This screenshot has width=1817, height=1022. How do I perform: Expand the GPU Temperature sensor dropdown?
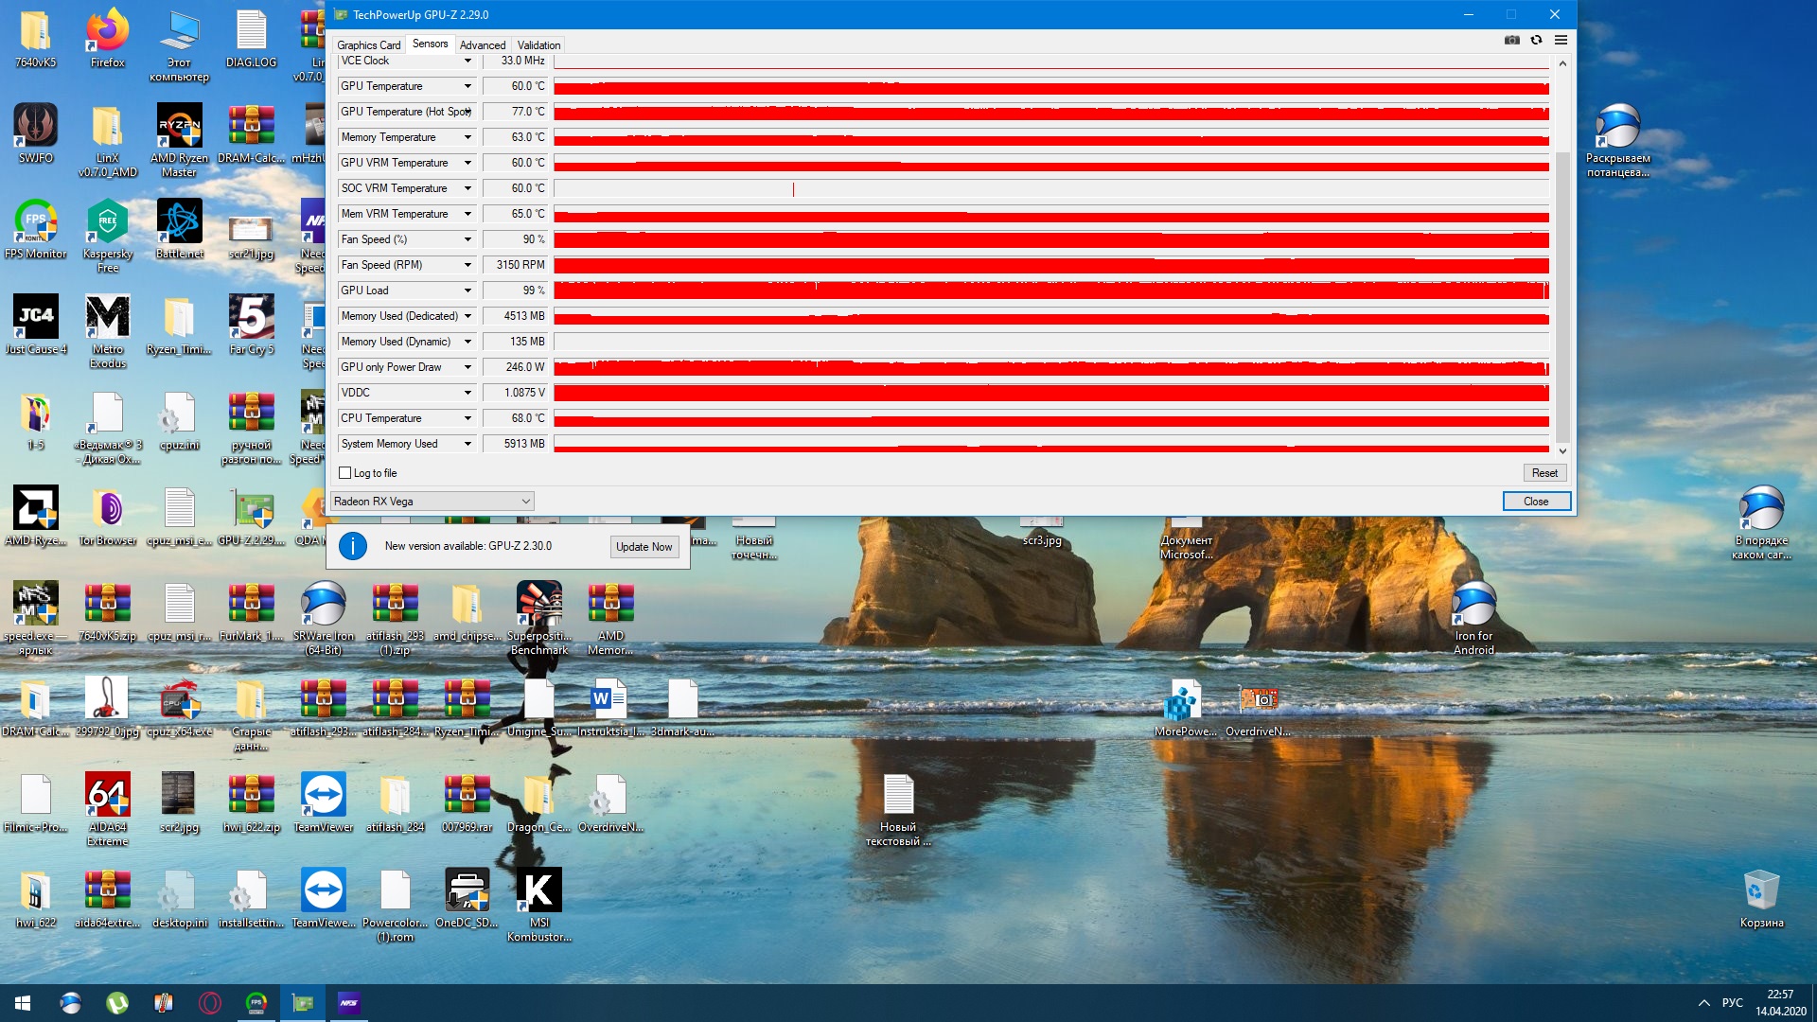(467, 86)
